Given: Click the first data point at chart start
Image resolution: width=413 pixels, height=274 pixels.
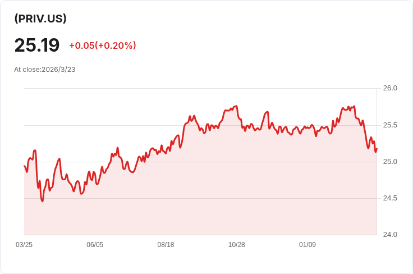Looking at the screenshot, I should (24, 166).
